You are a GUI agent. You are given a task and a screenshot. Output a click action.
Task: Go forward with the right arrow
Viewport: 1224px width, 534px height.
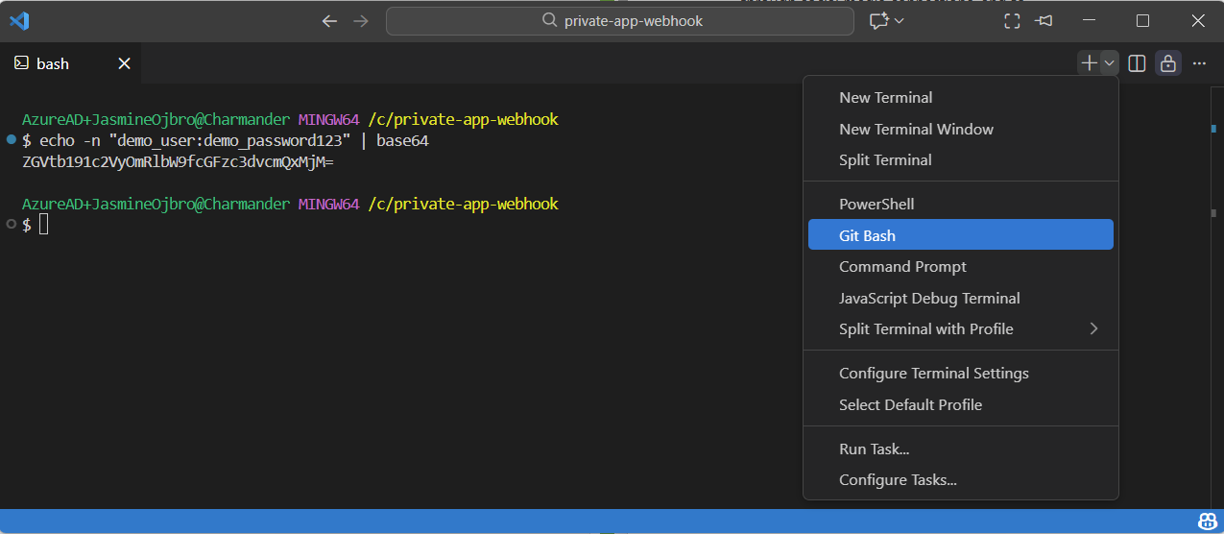360,20
